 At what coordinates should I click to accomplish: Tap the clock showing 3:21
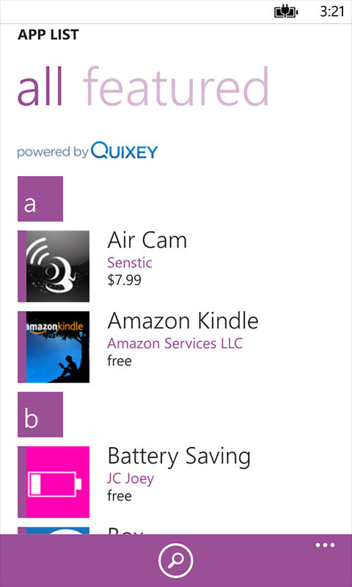click(x=331, y=12)
